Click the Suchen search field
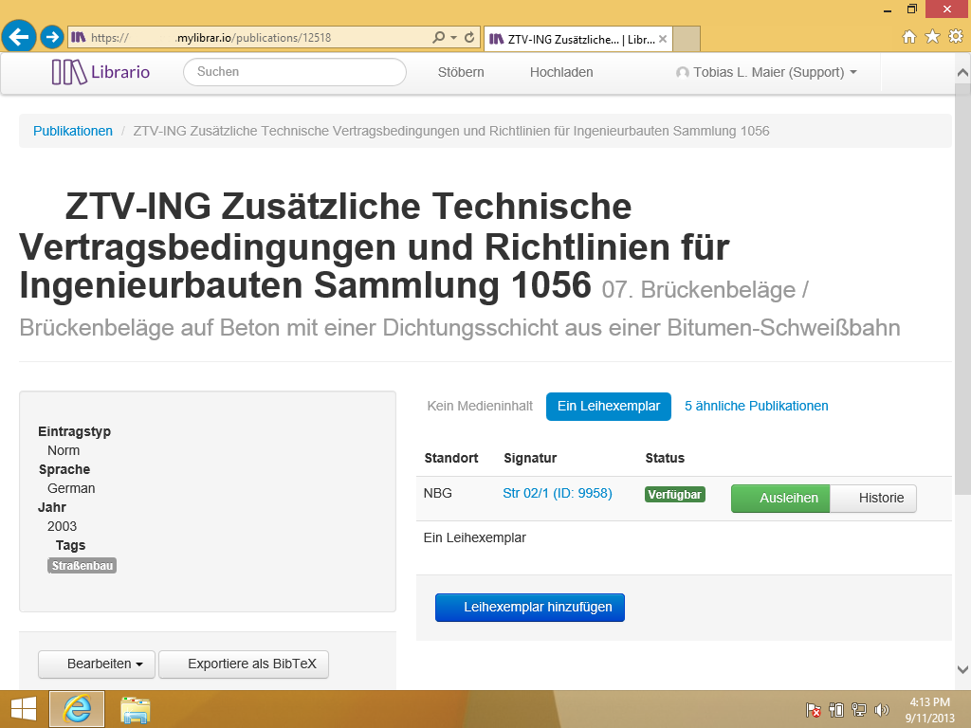The width and height of the screenshot is (971, 728). [294, 72]
